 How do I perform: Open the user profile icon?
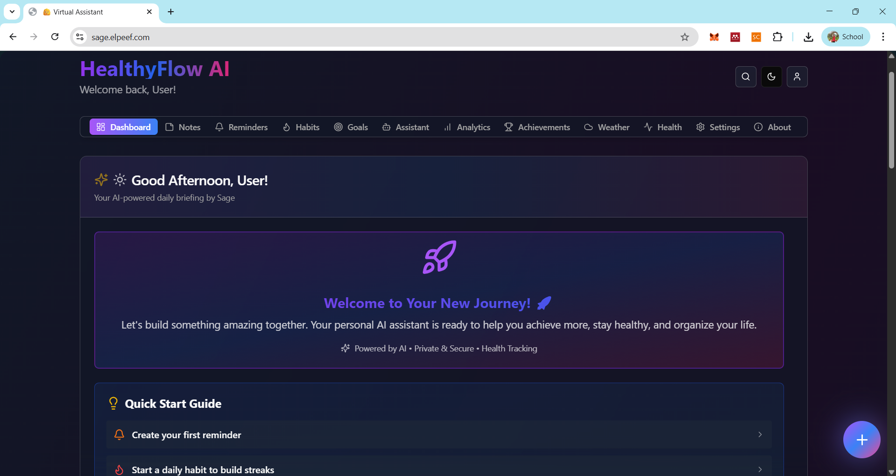797,77
